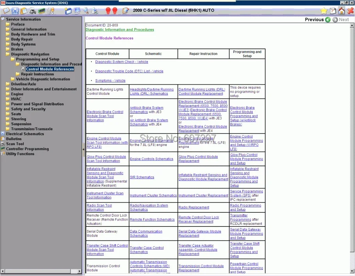The height and width of the screenshot is (276, 355).
Task: Click the sidebar horizontal scrollbar right arrow
Action: point(80,271)
